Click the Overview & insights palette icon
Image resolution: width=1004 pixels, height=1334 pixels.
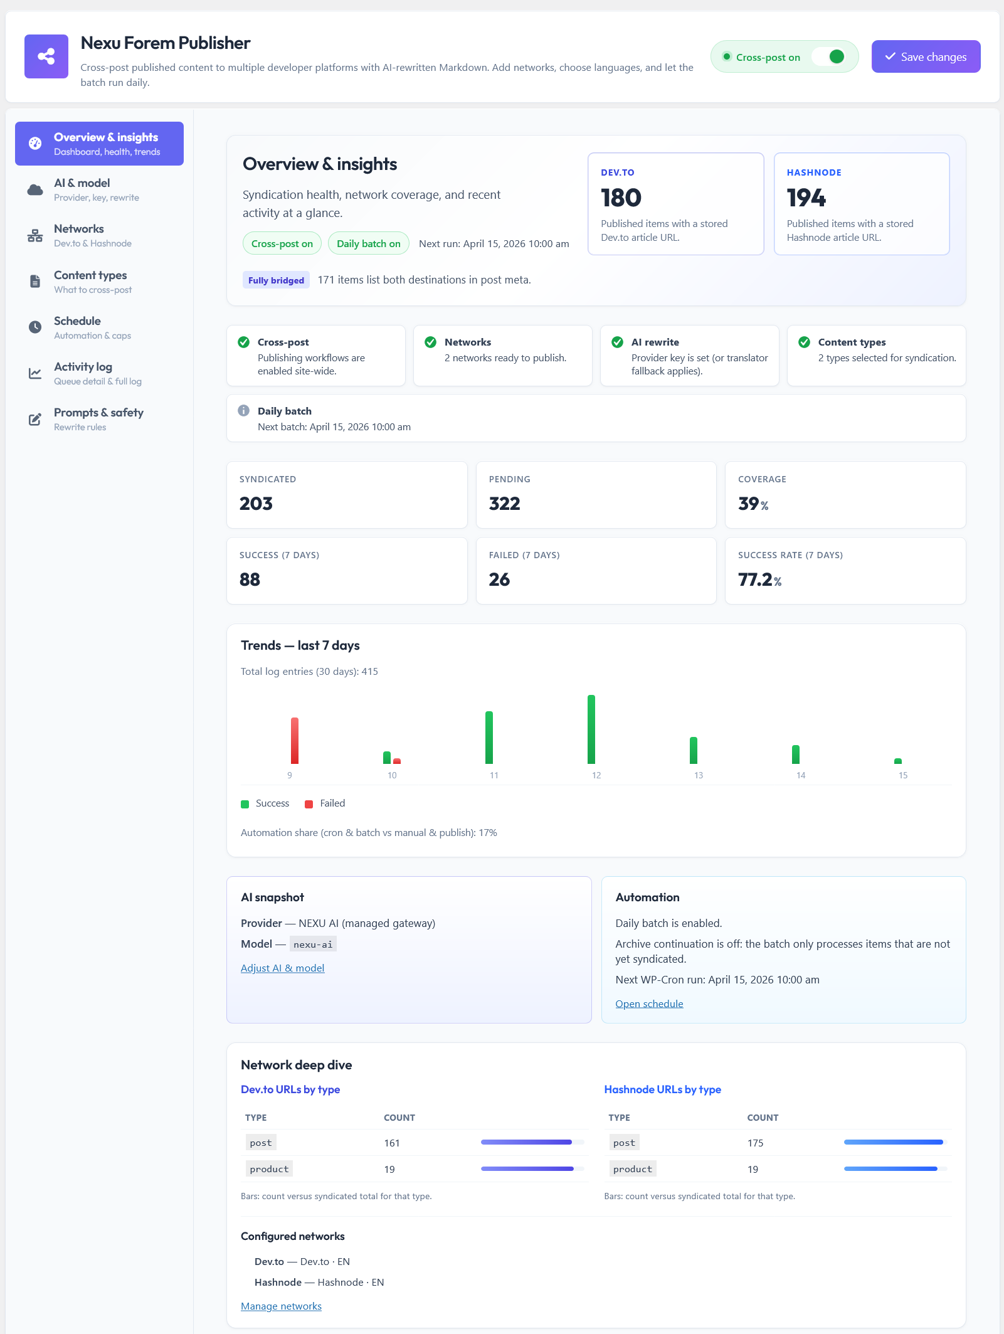click(35, 144)
